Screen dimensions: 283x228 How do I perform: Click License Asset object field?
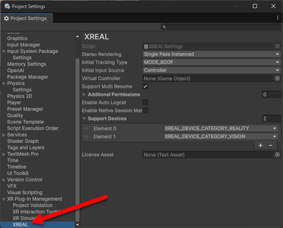208,155
